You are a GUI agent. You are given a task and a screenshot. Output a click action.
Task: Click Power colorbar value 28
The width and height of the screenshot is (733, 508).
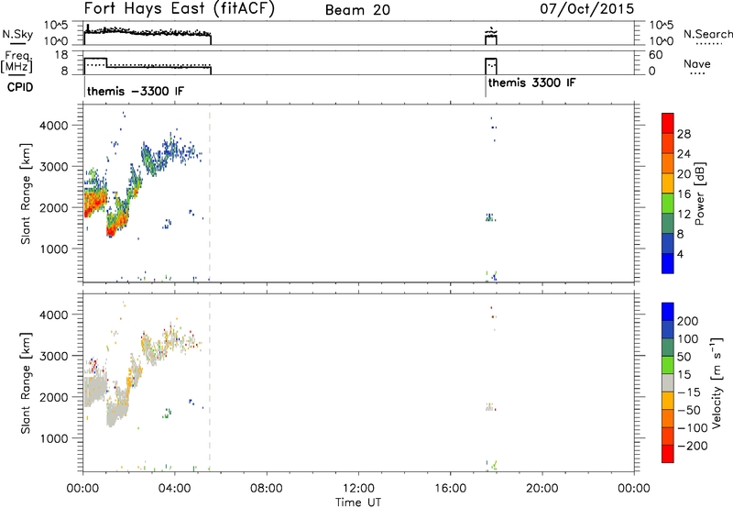(x=684, y=134)
